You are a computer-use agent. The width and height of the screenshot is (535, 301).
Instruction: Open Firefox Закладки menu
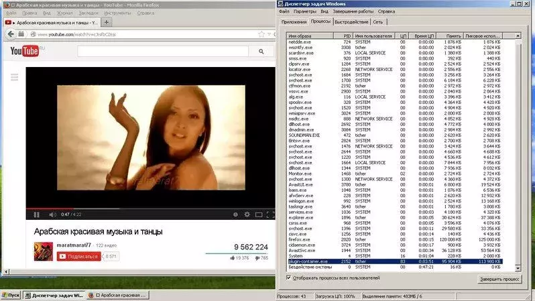tap(88, 13)
